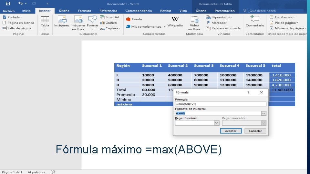
Task: Click the table cell containing 3.410.000
Action: pyautogui.click(x=282, y=75)
